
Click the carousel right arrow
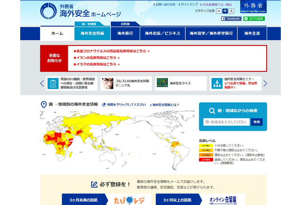265,84
